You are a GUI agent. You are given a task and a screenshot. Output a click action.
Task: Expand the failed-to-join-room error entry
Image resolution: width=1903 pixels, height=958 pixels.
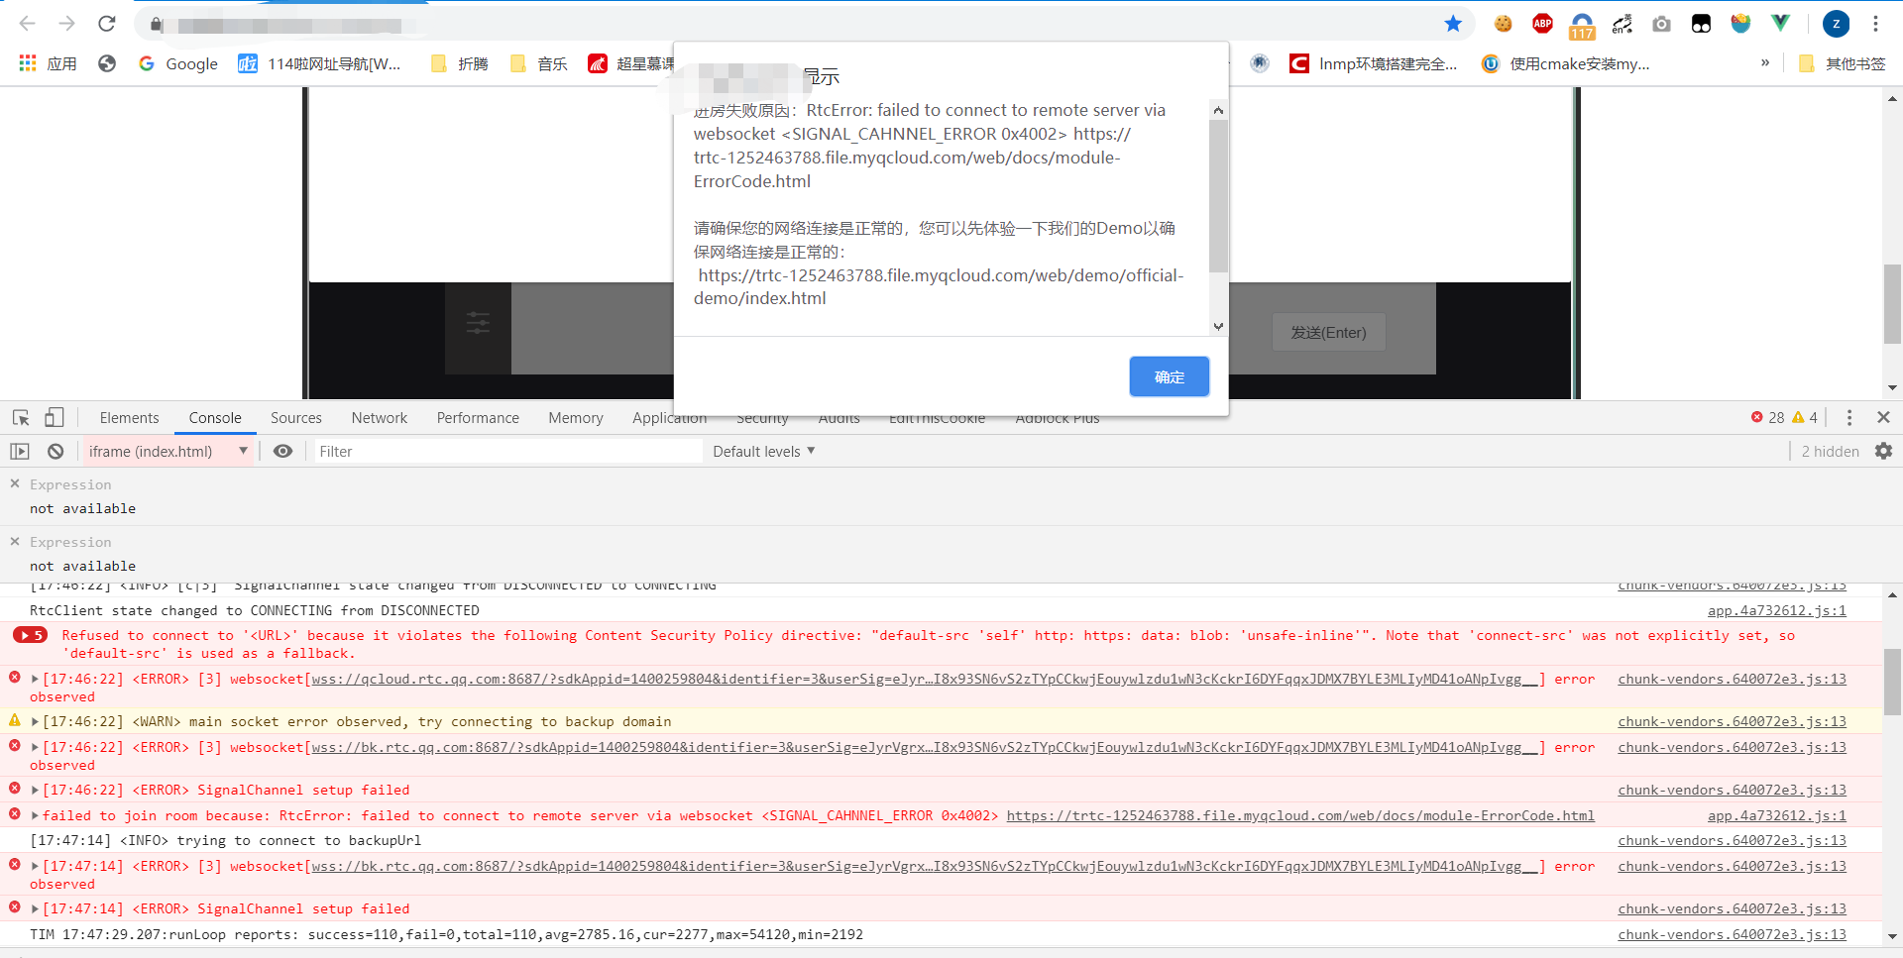point(35,815)
